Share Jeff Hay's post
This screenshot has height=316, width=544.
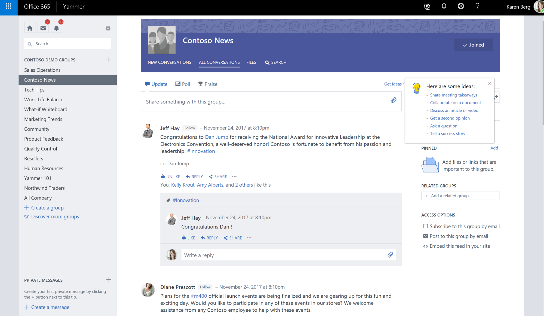coord(218,177)
